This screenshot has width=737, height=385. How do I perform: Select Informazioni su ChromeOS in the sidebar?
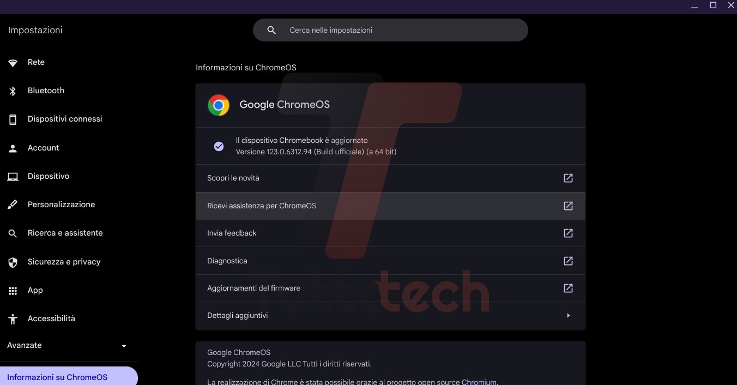click(57, 377)
